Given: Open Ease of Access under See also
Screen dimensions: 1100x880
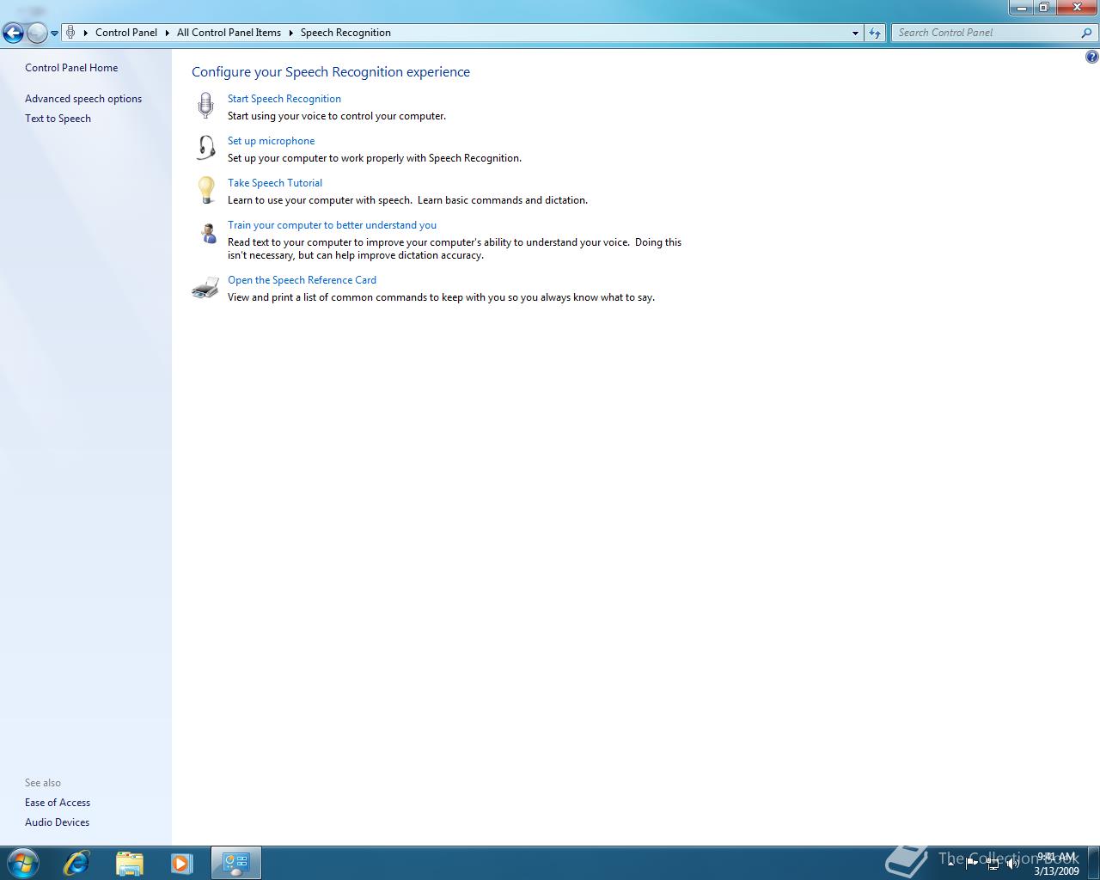Looking at the screenshot, I should click(x=58, y=803).
